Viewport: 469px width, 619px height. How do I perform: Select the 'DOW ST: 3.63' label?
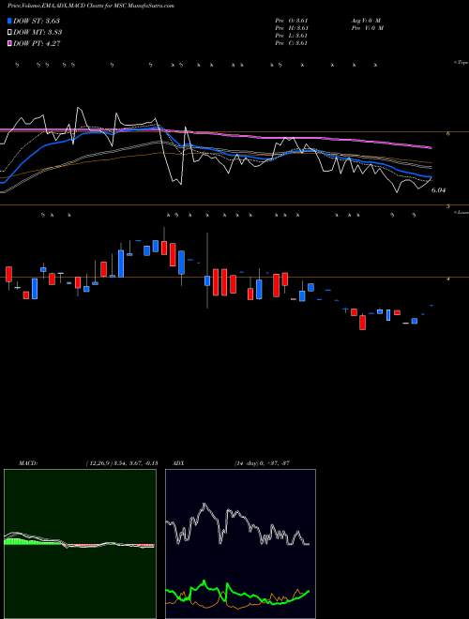click(x=37, y=21)
